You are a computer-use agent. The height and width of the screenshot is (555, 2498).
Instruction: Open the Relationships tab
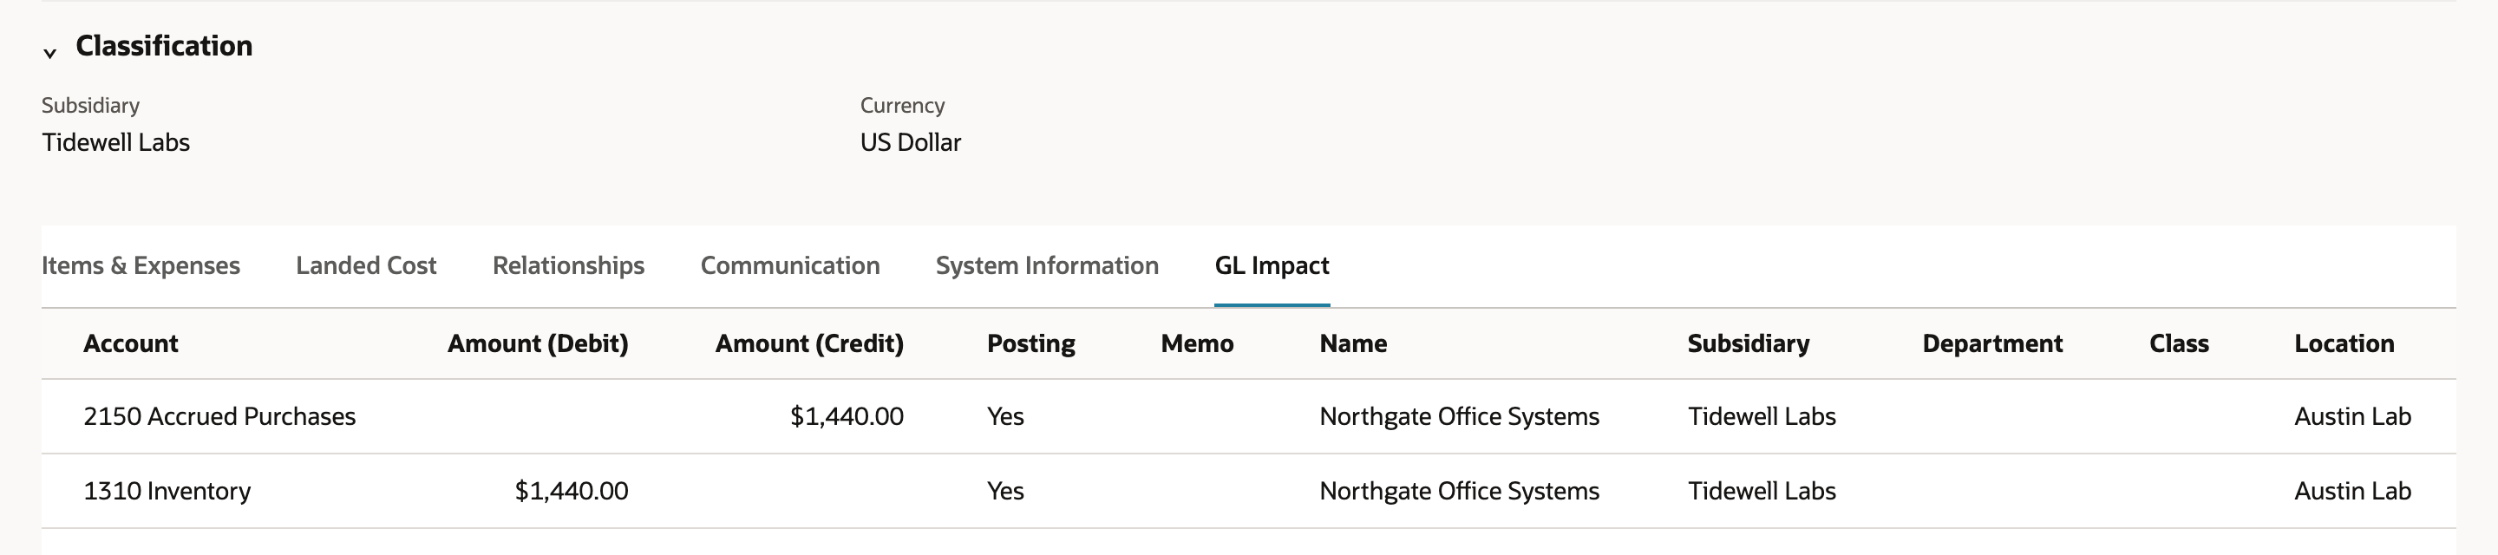568,266
